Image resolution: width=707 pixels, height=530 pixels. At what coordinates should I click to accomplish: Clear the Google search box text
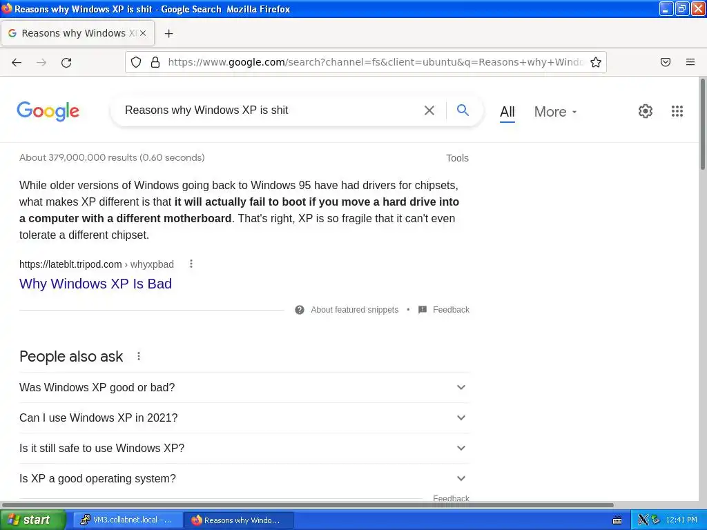pyautogui.click(x=429, y=110)
